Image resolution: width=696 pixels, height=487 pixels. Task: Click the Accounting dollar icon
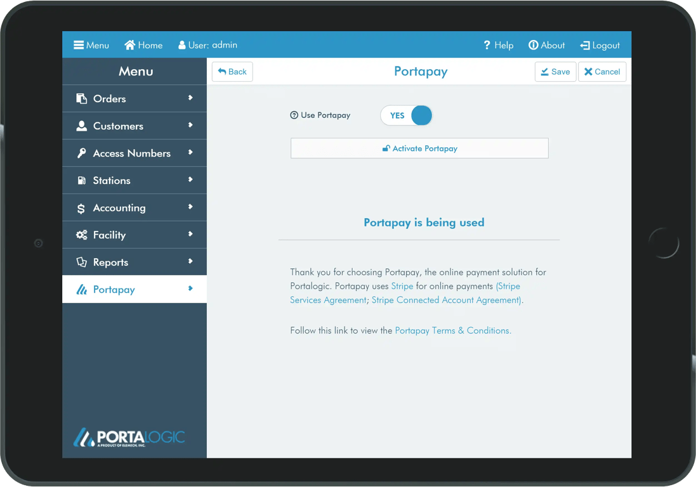[x=81, y=208]
